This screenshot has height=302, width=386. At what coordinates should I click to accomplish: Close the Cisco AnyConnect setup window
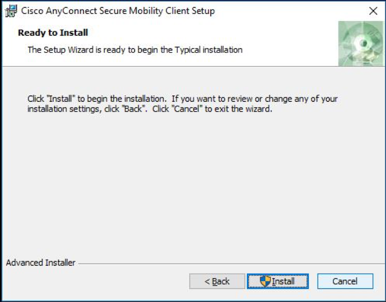[x=374, y=11]
